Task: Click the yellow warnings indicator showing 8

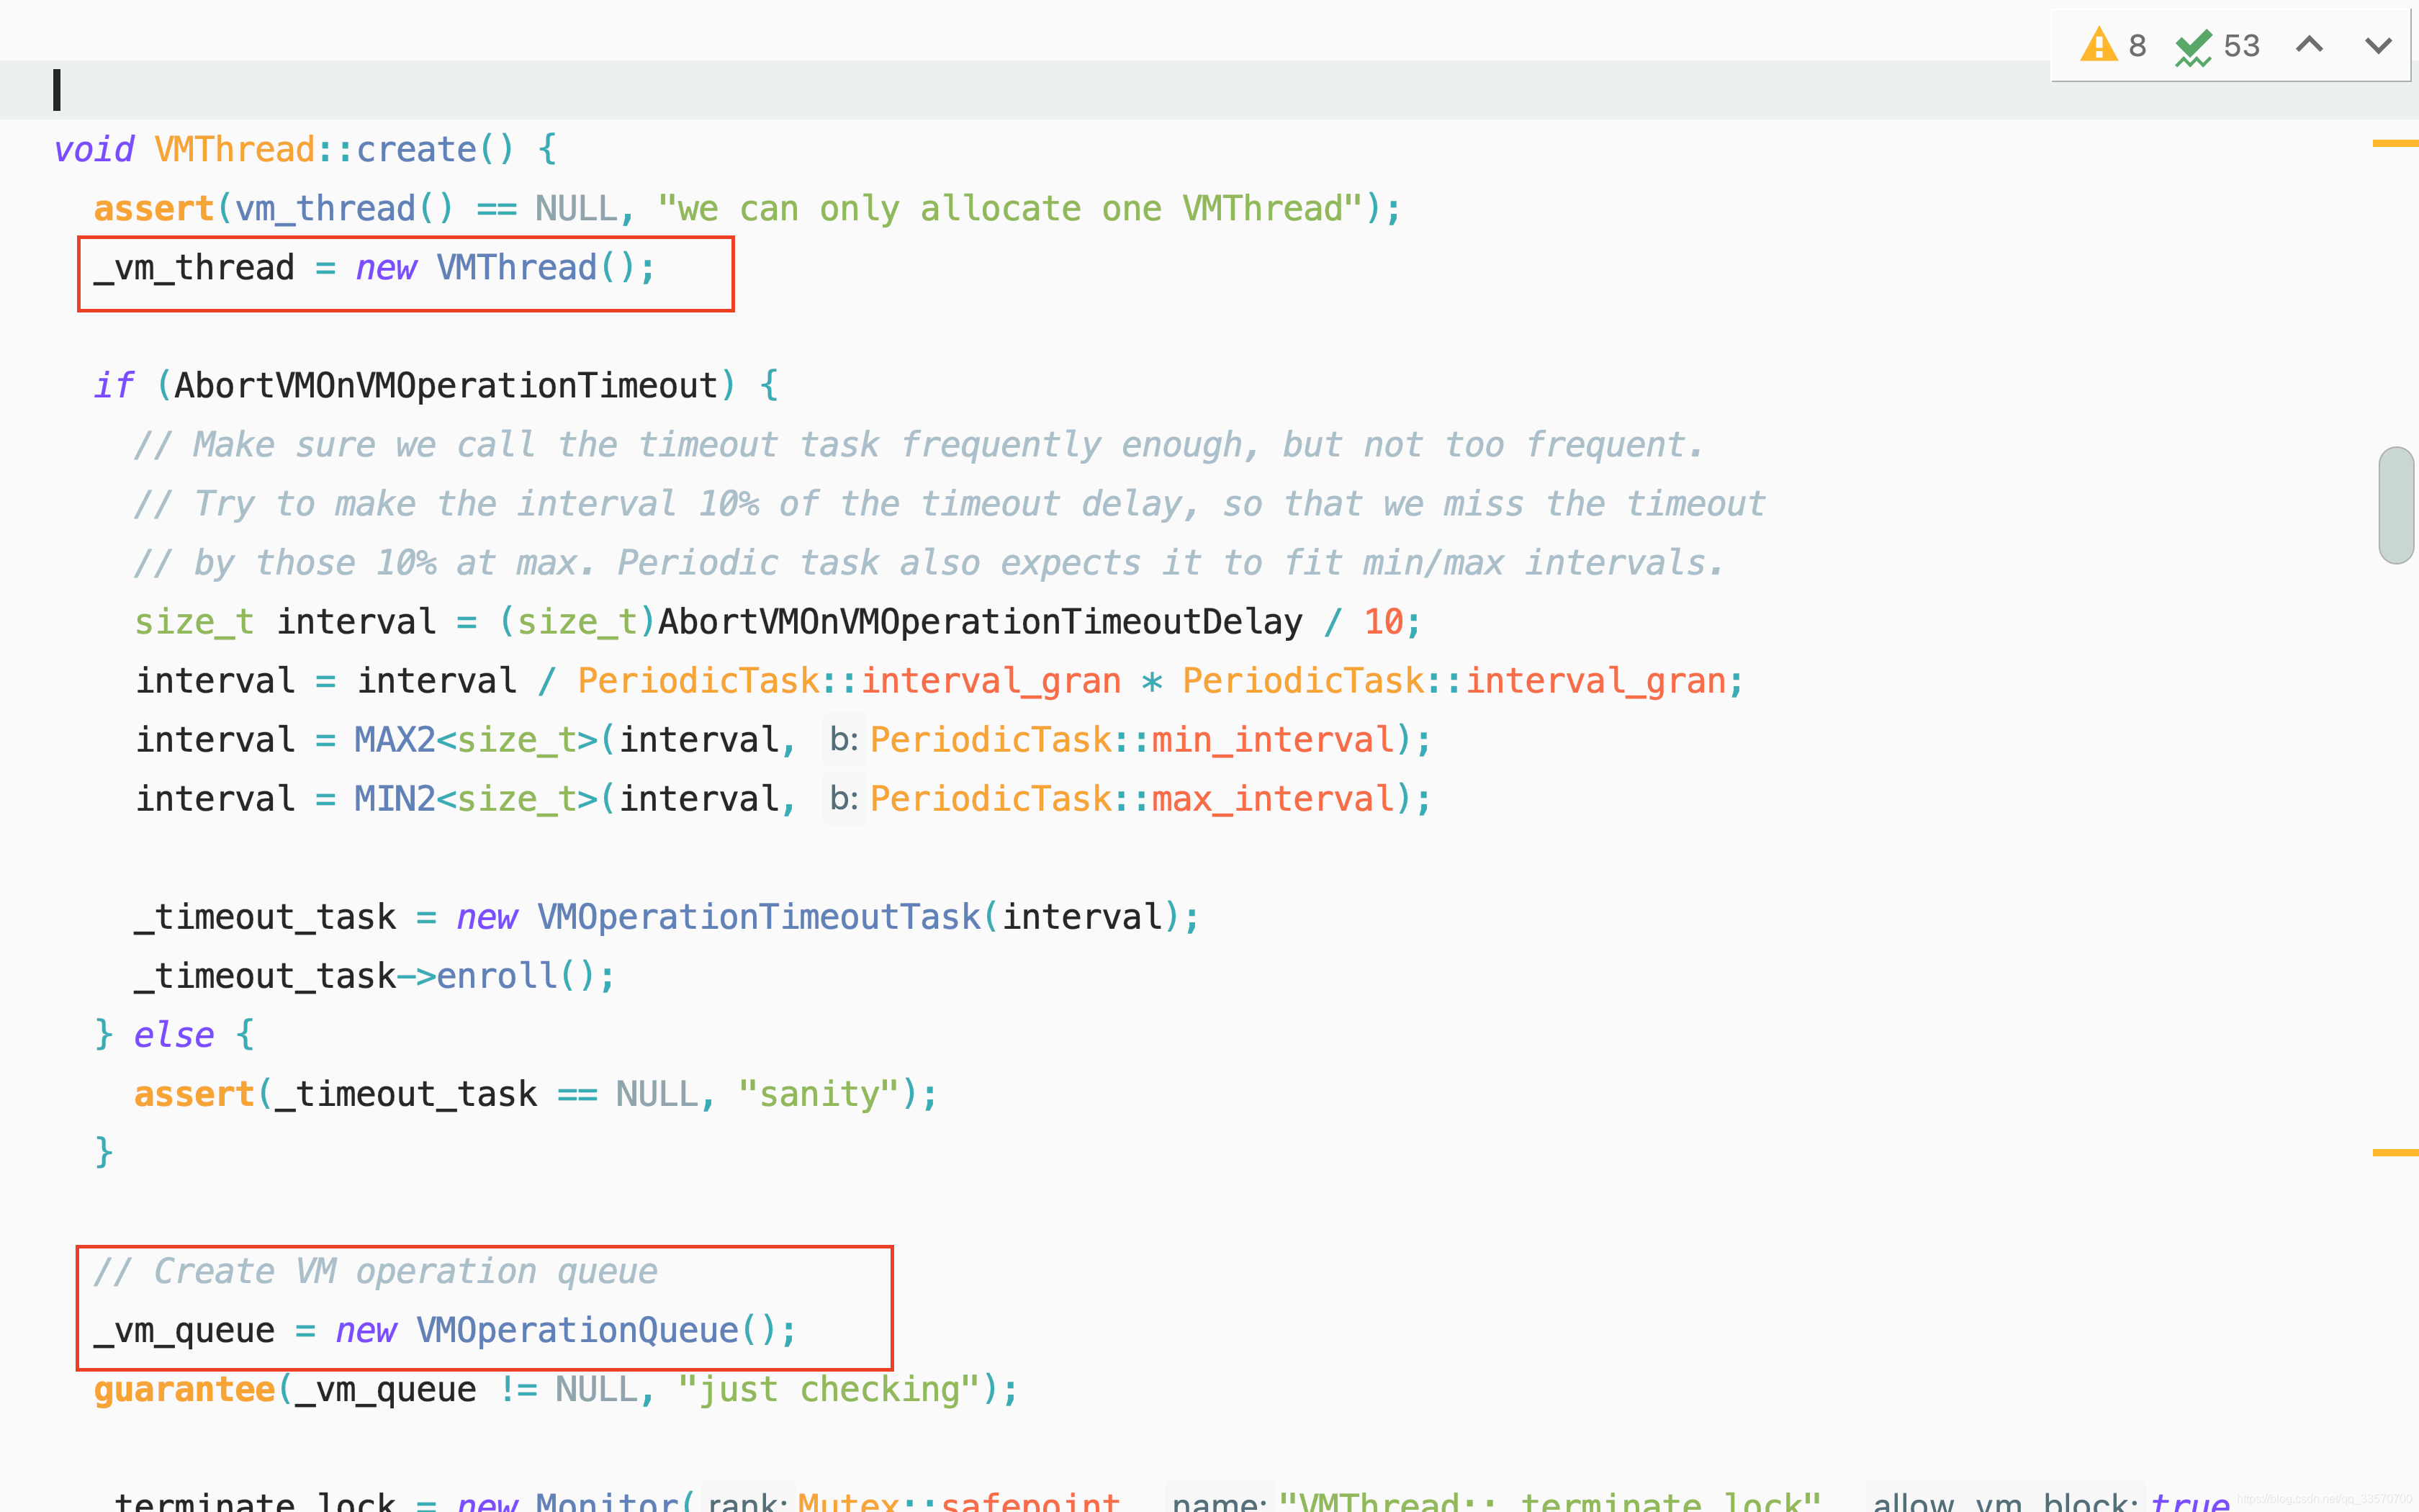Action: [x=2112, y=46]
